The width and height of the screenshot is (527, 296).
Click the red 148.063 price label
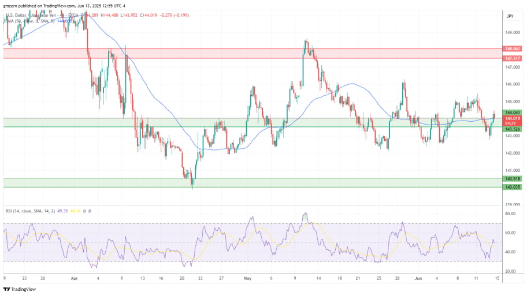pyautogui.click(x=512, y=48)
